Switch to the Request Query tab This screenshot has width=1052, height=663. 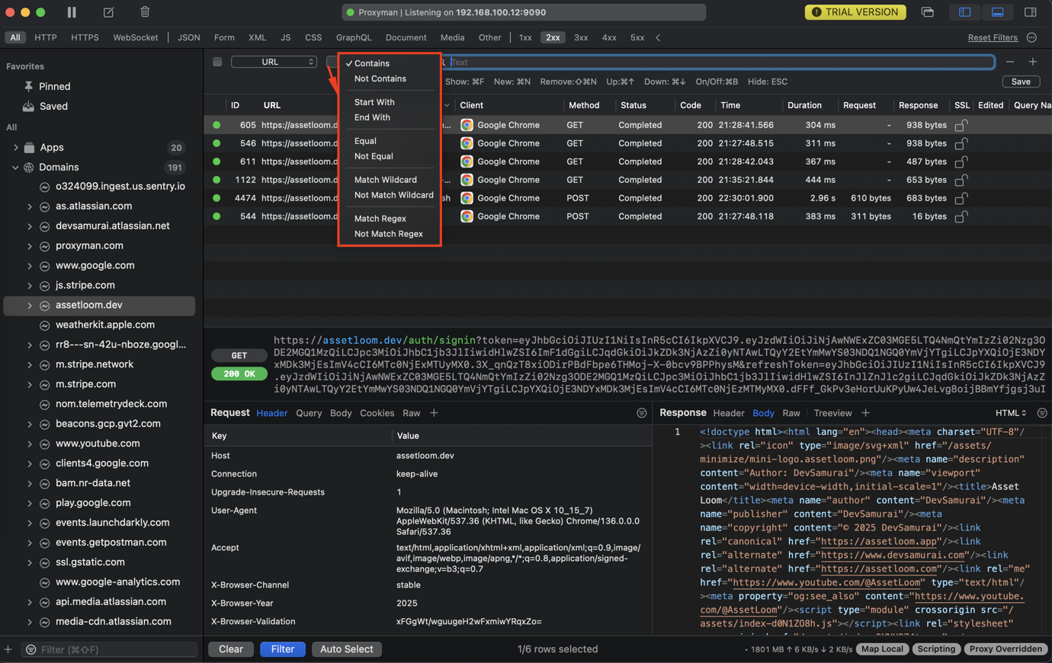click(309, 413)
